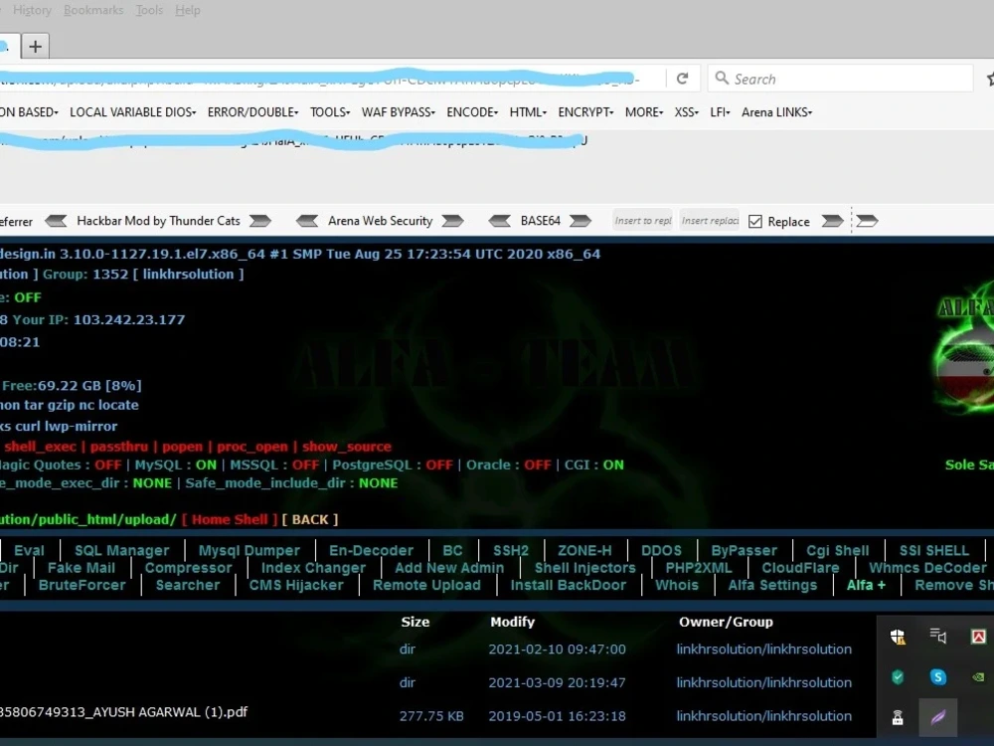This screenshot has height=746, width=994.
Task: Click the Modify column header
Action: [512, 622]
